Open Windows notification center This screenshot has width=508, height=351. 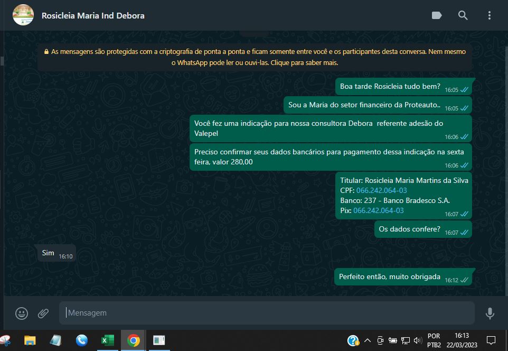[491, 340]
